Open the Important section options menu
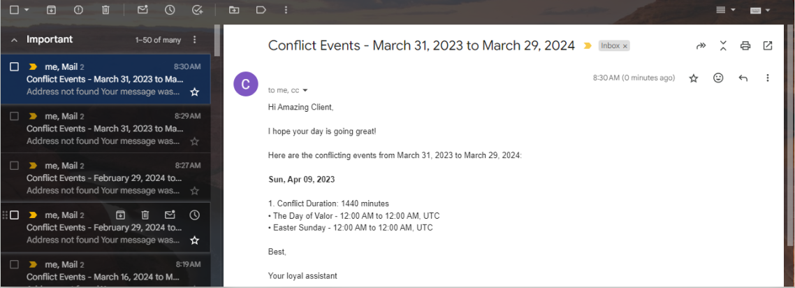The width and height of the screenshot is (795, 288). coord(194,40)
